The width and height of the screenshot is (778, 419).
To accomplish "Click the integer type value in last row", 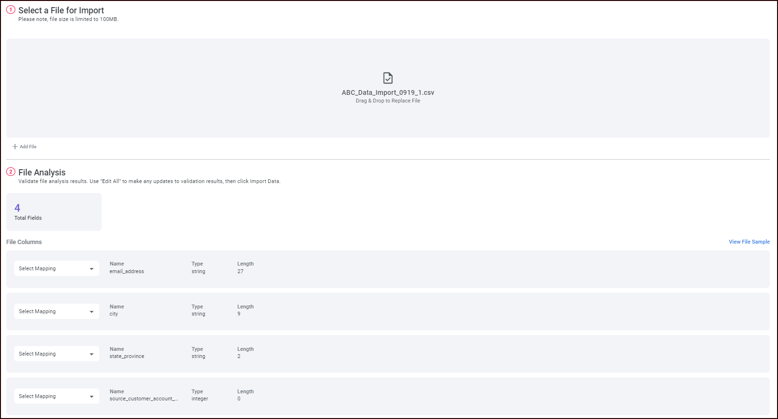I will click(200, 399).
